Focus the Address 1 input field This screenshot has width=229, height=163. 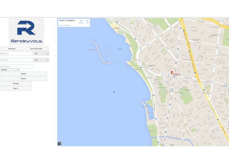[17, 53]
